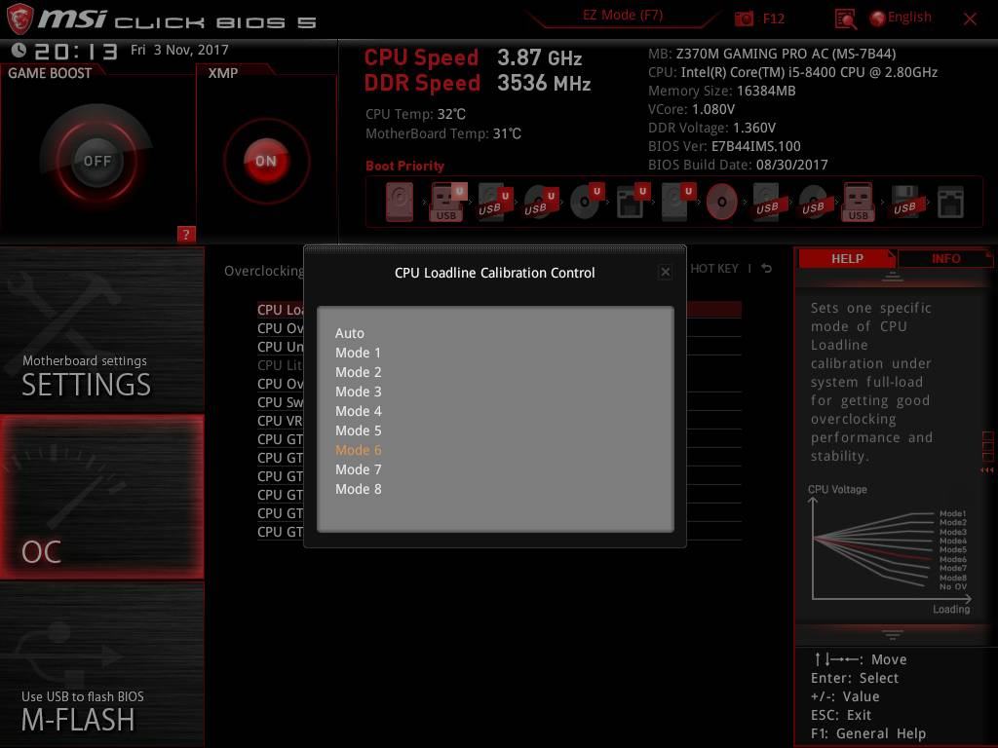Screen dimensions: 998x748
Task: Choose Mode 5 loadline calibration
Action: pyautogui.click(x=358, y=430)
